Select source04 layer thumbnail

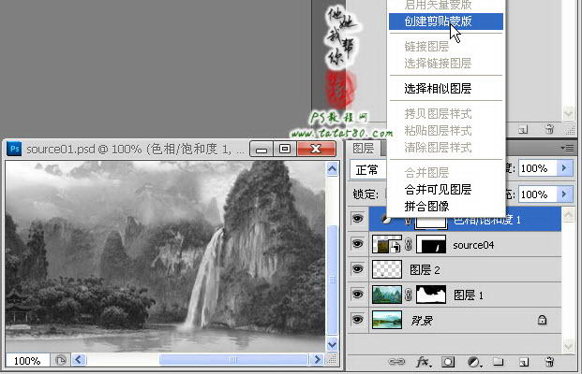coord(387,244)
